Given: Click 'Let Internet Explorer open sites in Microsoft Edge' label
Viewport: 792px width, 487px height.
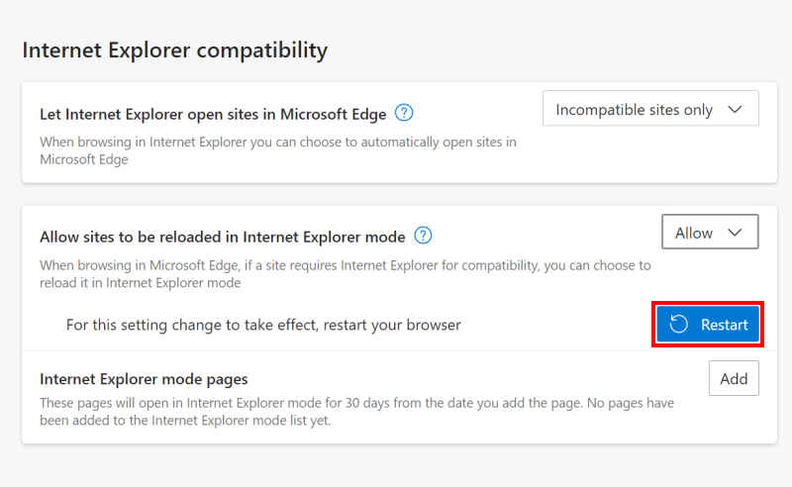Looking at the screenshot, I should [x=213, y=115].
